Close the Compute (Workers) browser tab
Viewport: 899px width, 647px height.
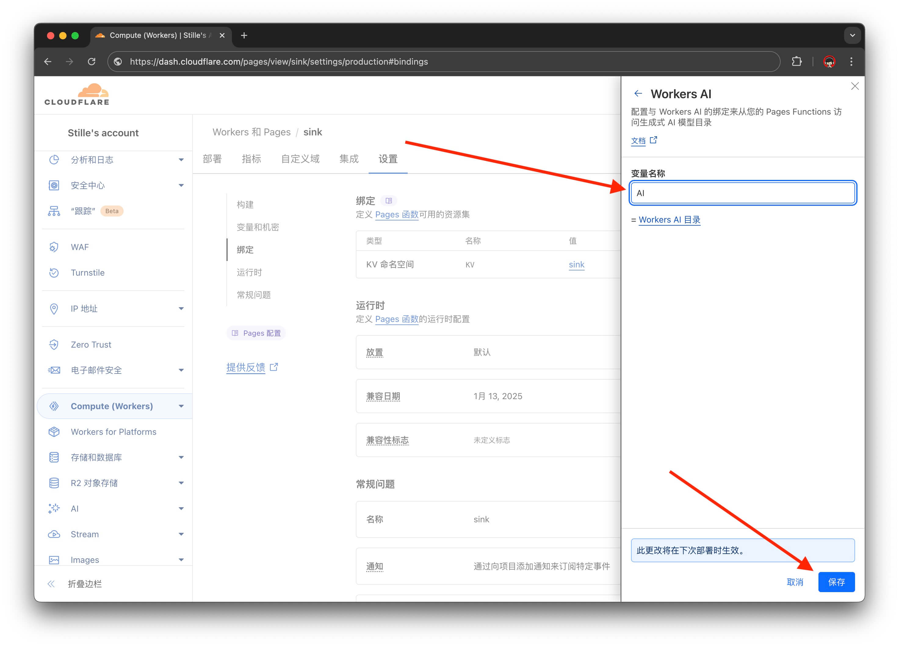pos(222,36)
